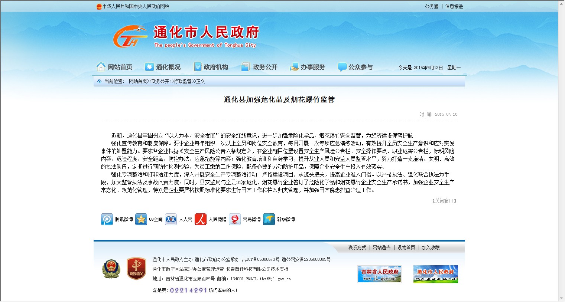The image size is (565, 302).
Task: Open 公众参与 navigation menu item
Action: point(355,67)
